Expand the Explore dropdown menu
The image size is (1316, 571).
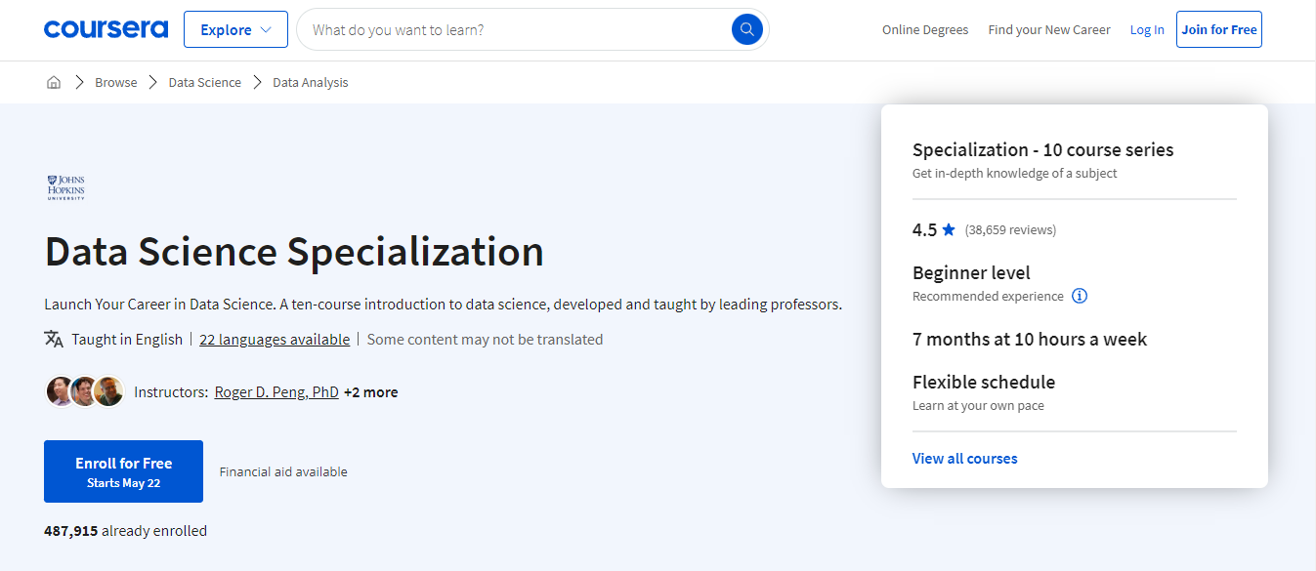click(x=235, y=29)
